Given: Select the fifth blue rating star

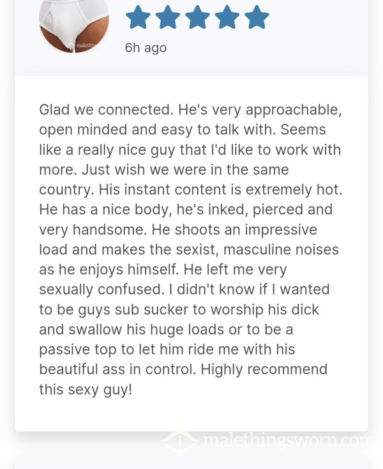Looking at the screenshot, I should click(x=257, y=17).
